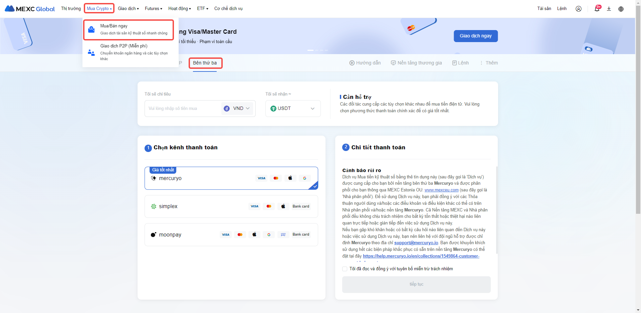Expand the Futures menu

point(153,9)
